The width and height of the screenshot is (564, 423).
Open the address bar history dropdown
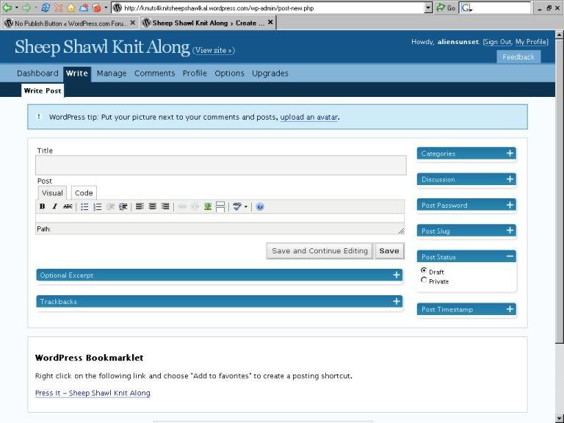[x=428, y=7]
